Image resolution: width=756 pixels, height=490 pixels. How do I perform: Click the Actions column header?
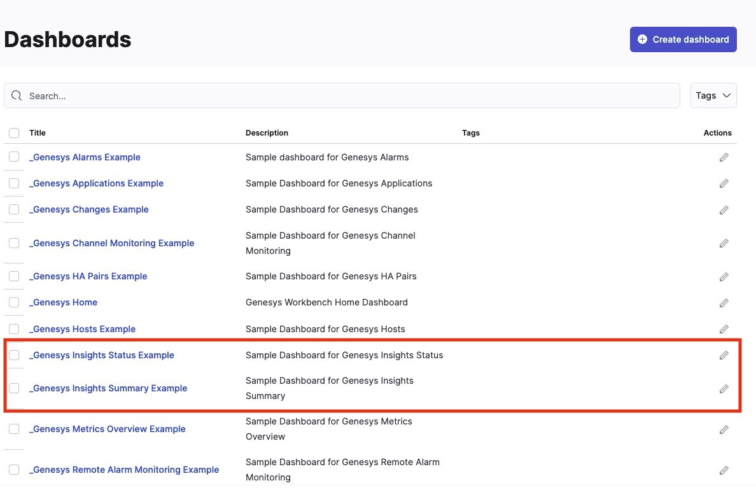[717, 132]
